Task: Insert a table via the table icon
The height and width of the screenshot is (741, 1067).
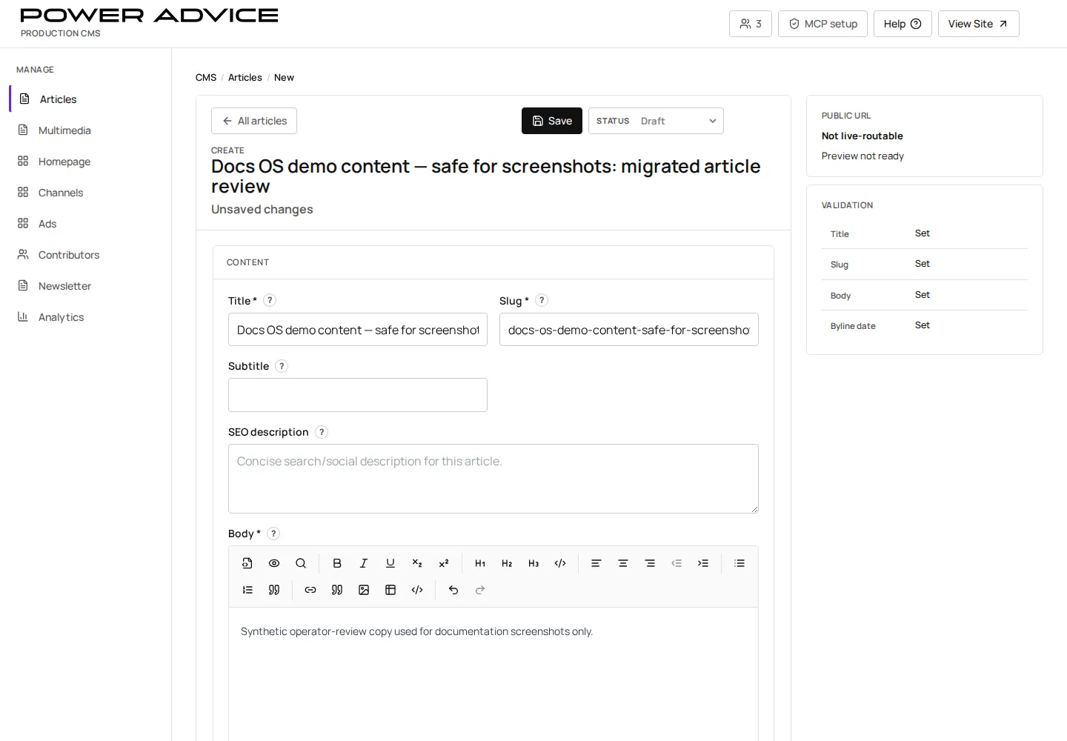Action: coord(390,590)
